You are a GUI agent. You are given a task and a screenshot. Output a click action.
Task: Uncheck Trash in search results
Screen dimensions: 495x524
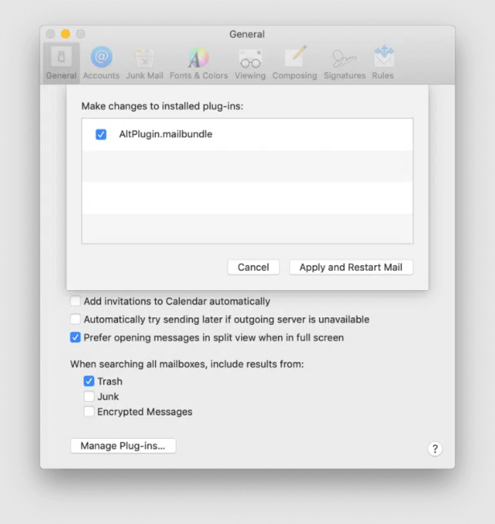(x=89, y=381)
